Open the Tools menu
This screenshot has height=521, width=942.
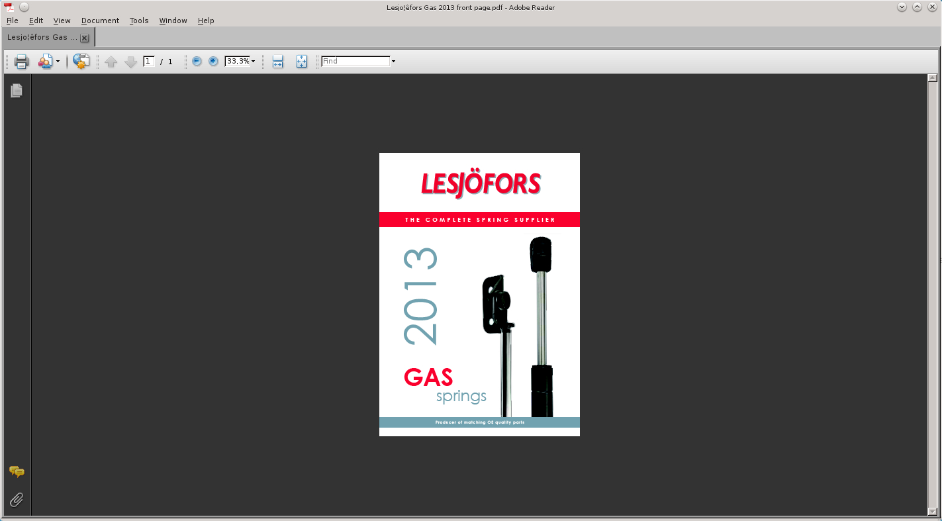139,21
